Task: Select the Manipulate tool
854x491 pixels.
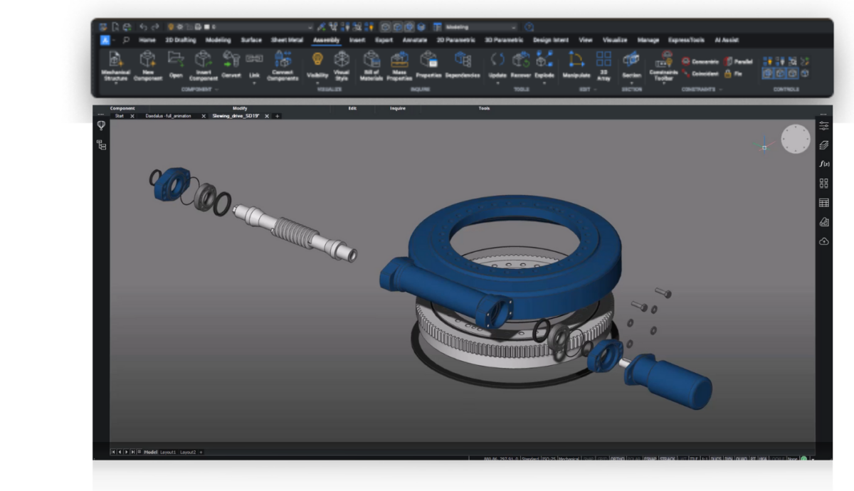Action: [576, 64]
